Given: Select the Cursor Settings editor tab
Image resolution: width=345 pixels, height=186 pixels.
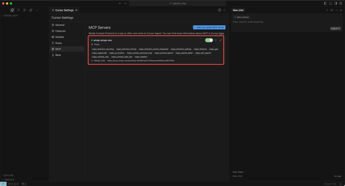Looking at the screenshot, I should point(64,10).
